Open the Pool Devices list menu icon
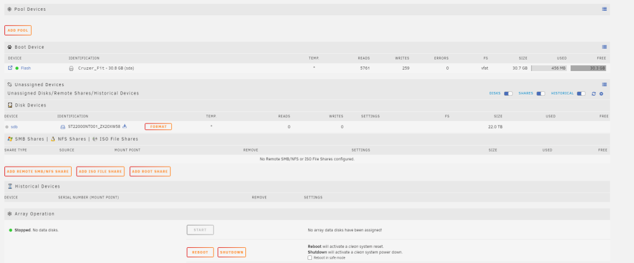The image size is (634, 263). coord(604,9)
